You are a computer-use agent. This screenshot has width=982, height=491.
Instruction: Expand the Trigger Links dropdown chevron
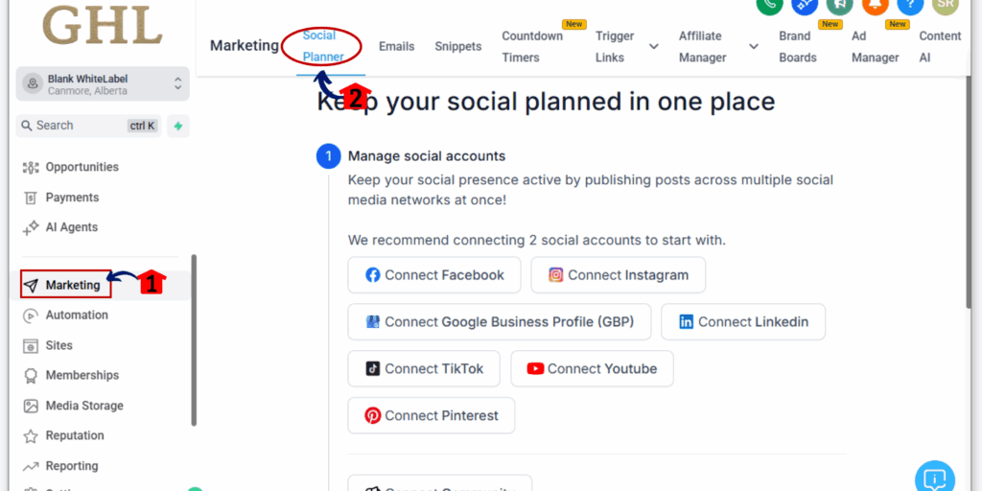point(654,46)
